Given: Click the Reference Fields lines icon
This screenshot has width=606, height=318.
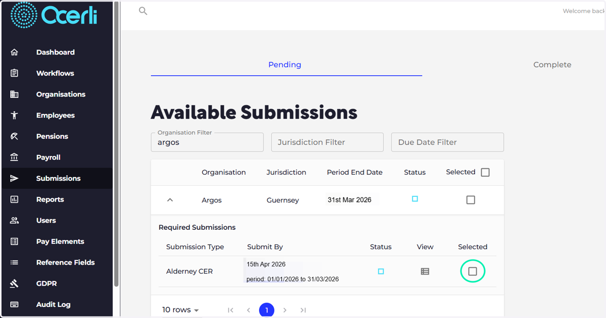Looking at the screenshot, I should pos(14,262).
